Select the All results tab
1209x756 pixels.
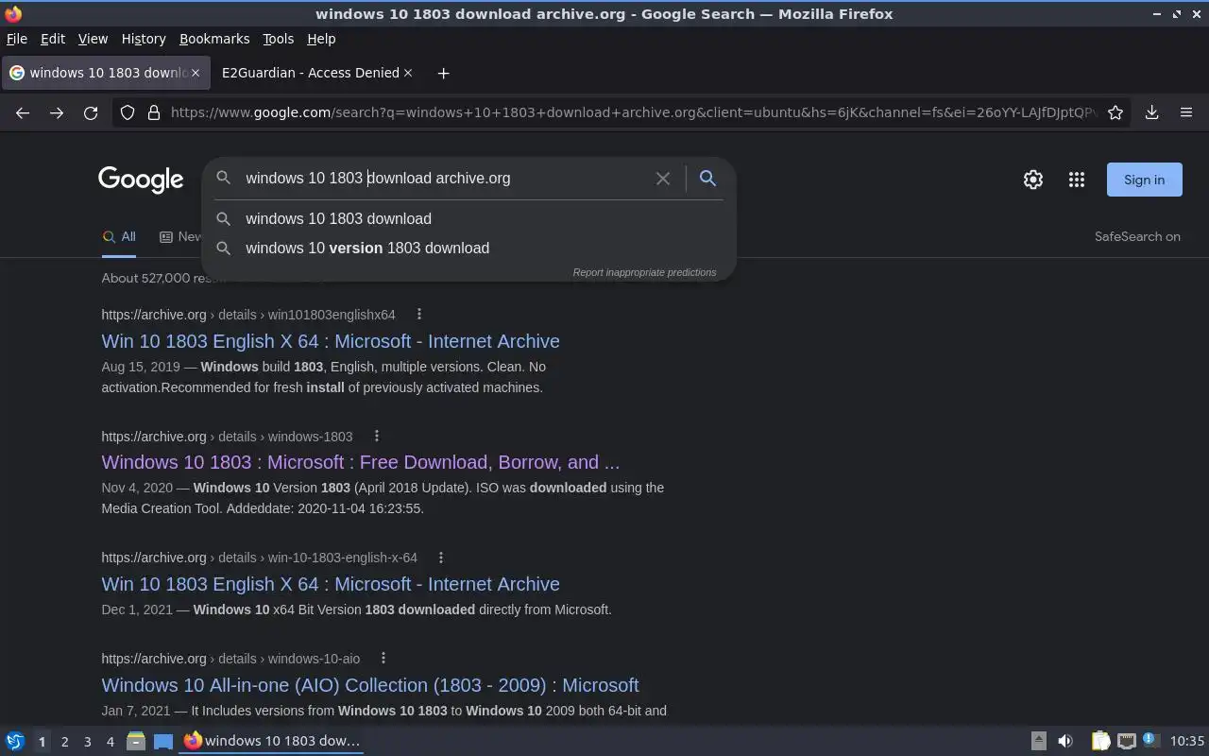click(119, 237)
